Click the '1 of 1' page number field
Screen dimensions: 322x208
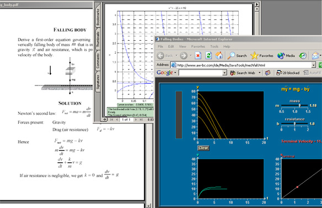126,119
